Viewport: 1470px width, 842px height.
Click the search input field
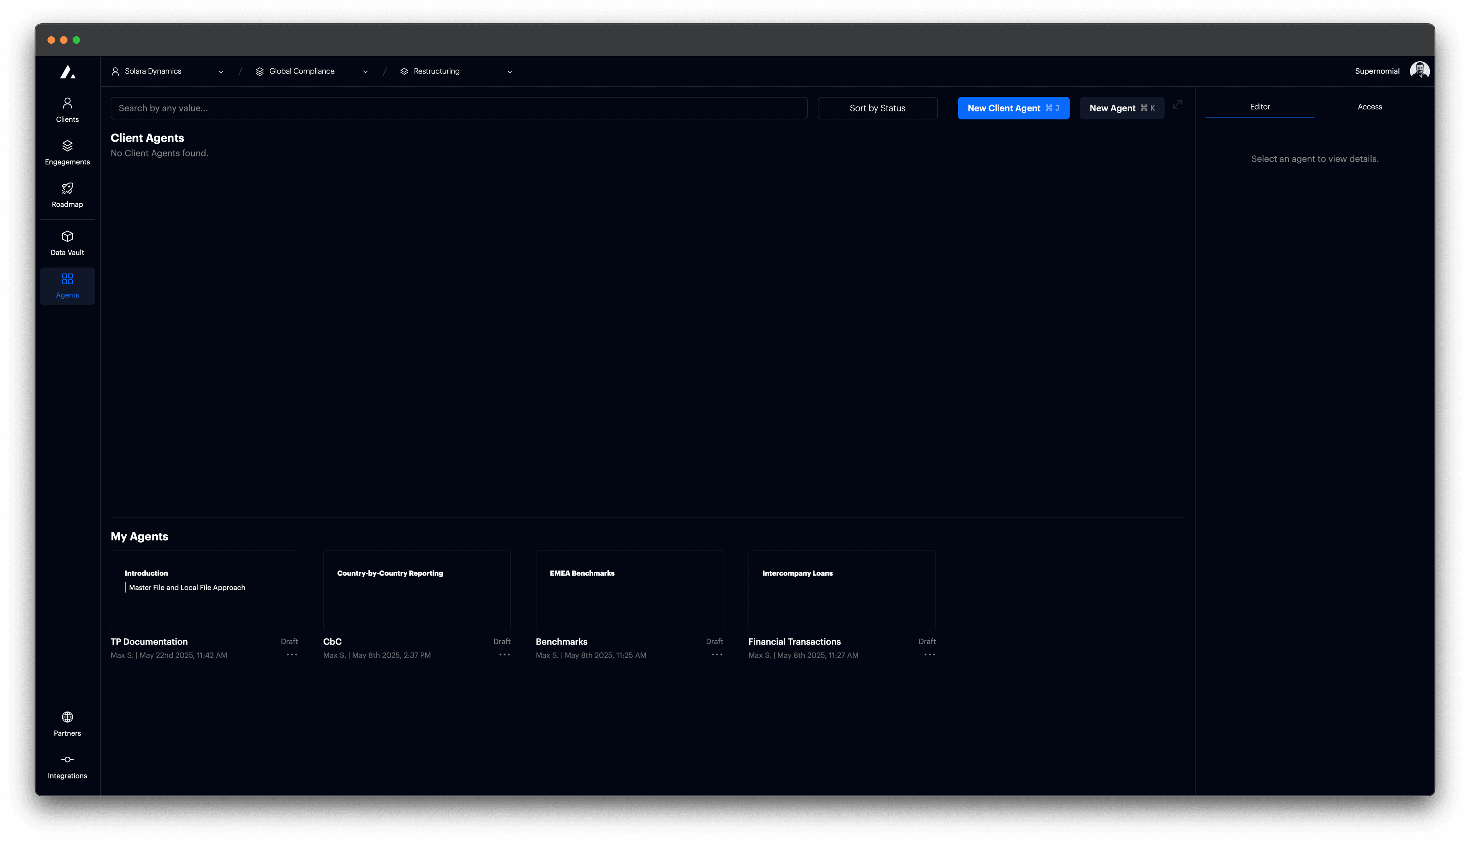[459, 108]
